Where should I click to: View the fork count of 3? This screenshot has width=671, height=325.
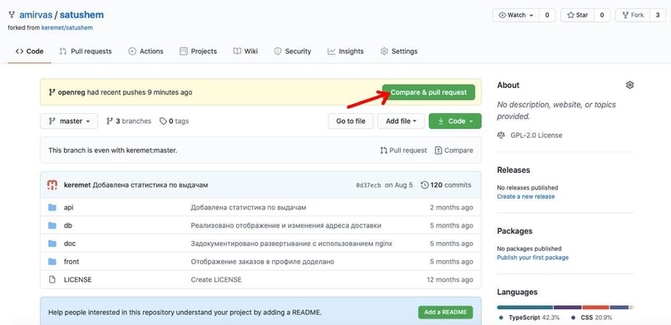[x=658, y=15]
